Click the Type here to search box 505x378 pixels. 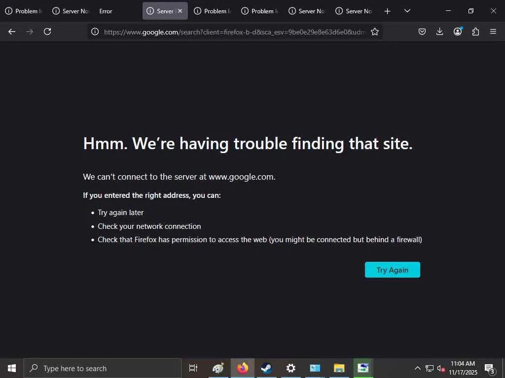tap(103, 368)
